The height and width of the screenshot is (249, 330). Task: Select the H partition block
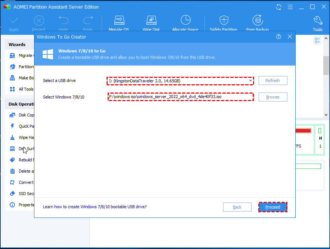(320, 140)
